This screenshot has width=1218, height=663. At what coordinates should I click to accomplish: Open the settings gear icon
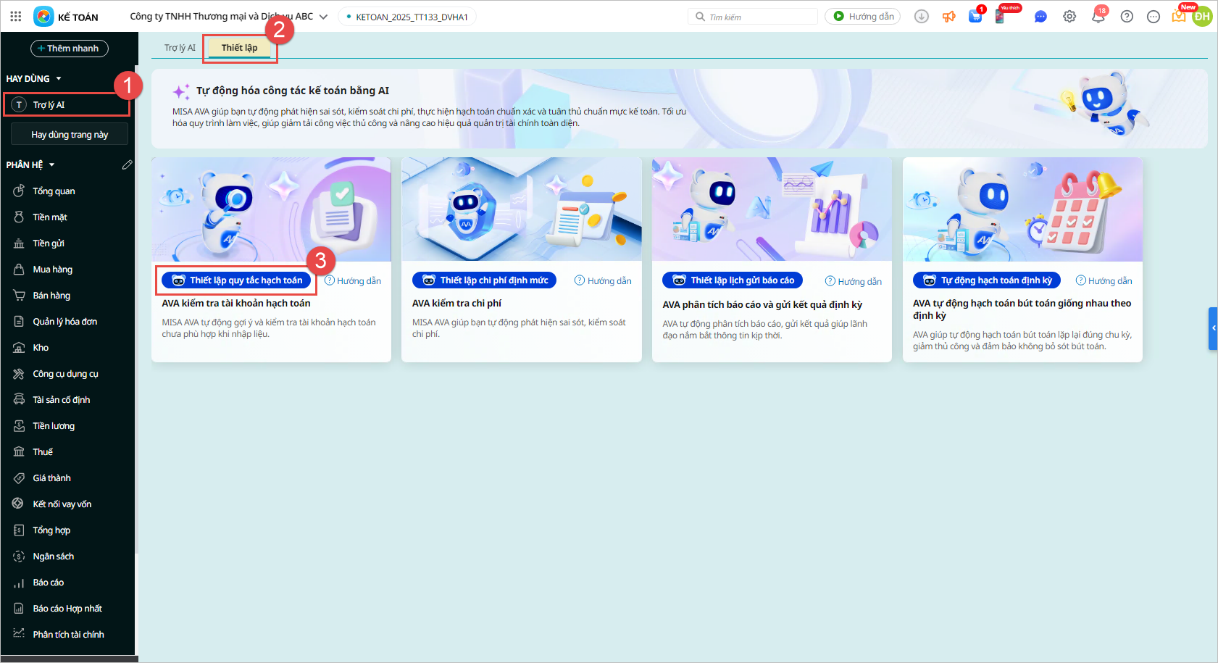[x=1069, y=17]
